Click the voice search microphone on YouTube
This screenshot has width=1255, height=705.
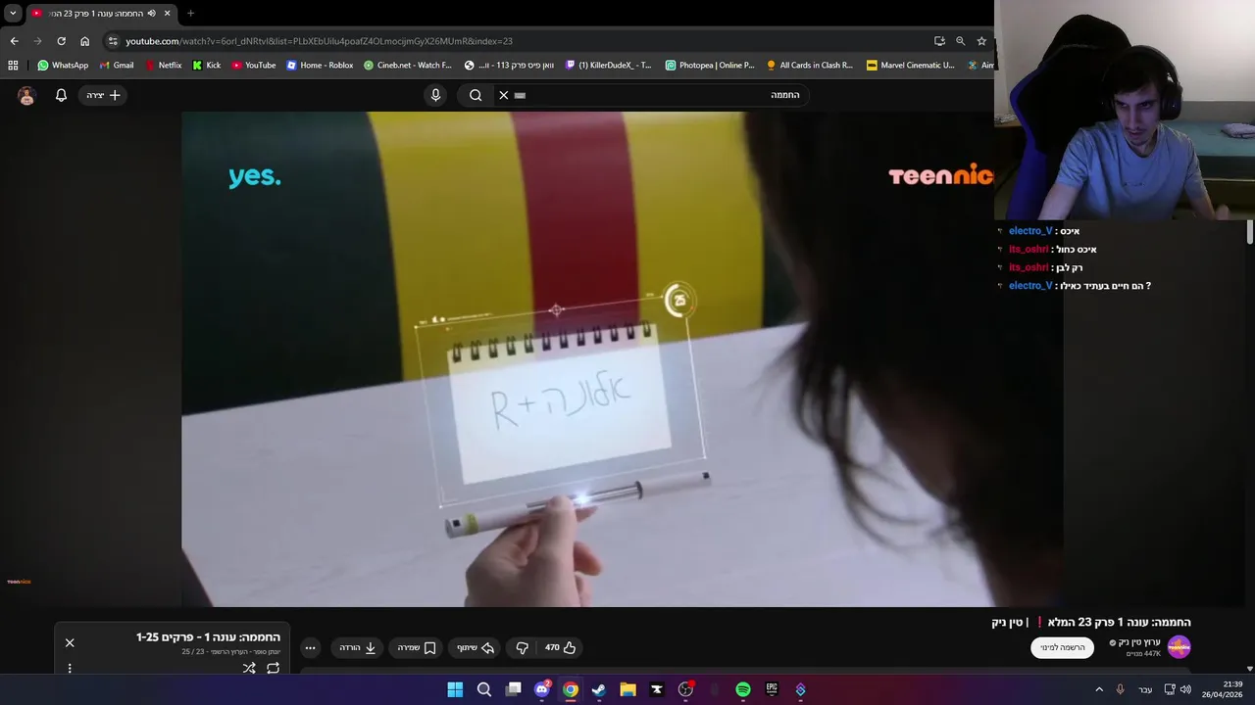point(436,95)
